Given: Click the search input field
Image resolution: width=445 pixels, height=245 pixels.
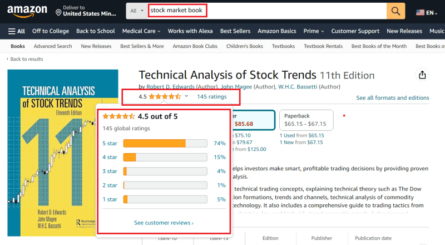Looking at the screenshot, I should click(267, 11).
